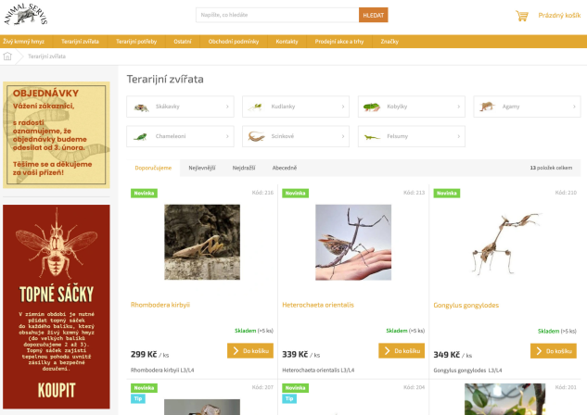
Task: Click the 349 Kč price text
Action: 447,355
